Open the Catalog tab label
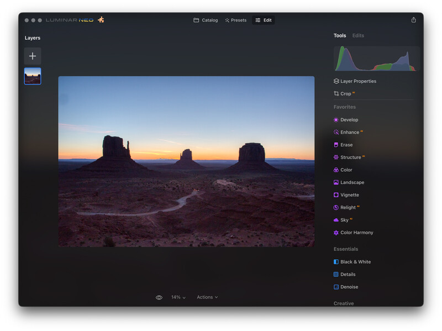This screenshot has height=331, width=442. coord(210,20)
